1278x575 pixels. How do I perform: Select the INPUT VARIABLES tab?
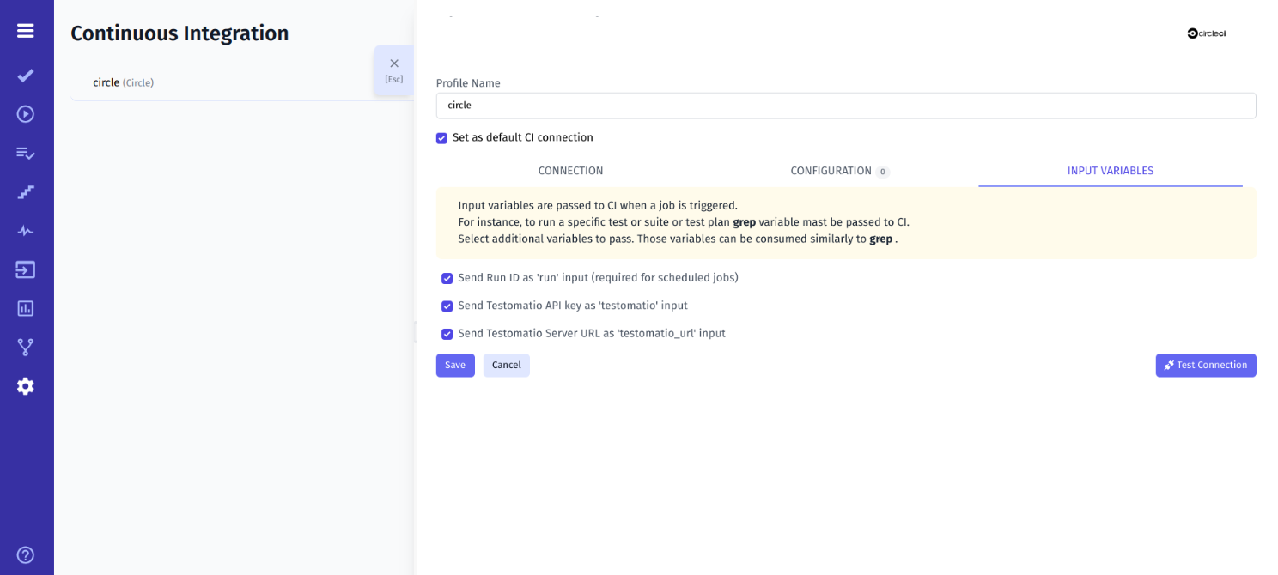click(1111, 170)
